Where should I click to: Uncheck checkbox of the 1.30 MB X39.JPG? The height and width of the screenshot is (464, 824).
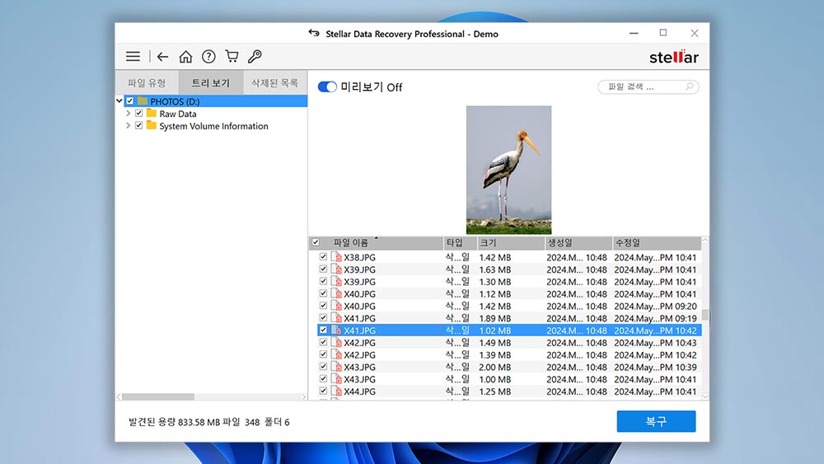[x=323, y=281]
